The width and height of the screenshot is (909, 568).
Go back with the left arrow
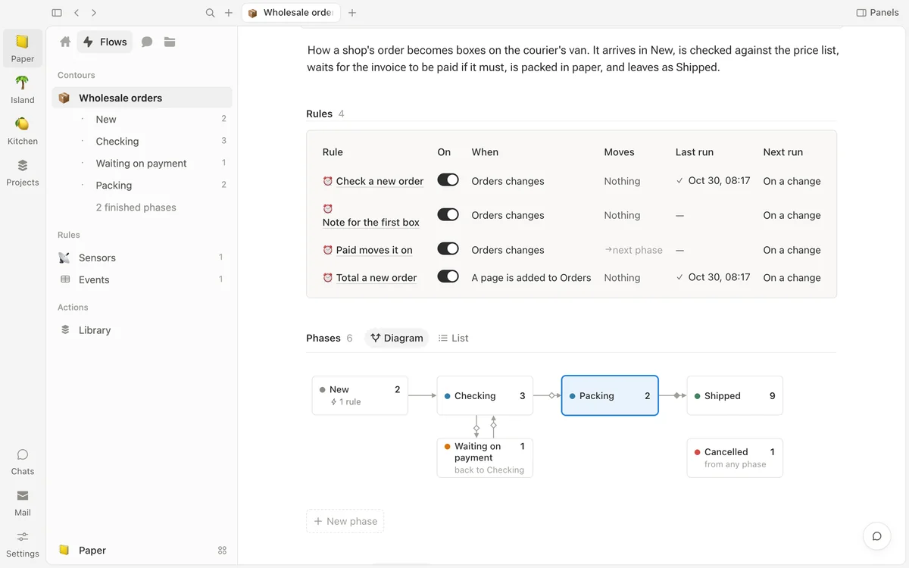tap(77, 13)
